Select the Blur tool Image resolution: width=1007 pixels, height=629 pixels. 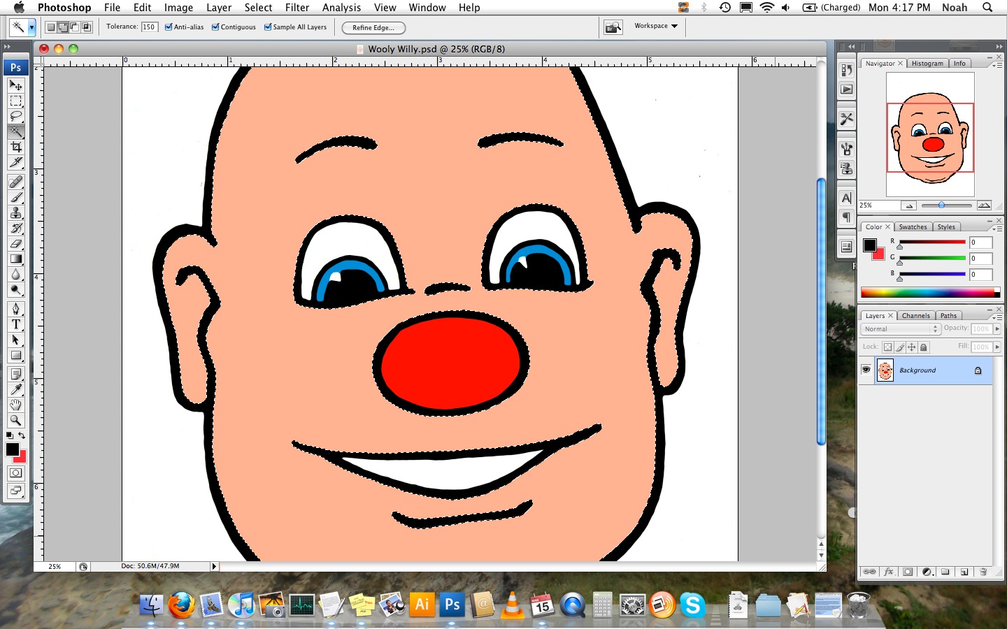click(15, 275)
